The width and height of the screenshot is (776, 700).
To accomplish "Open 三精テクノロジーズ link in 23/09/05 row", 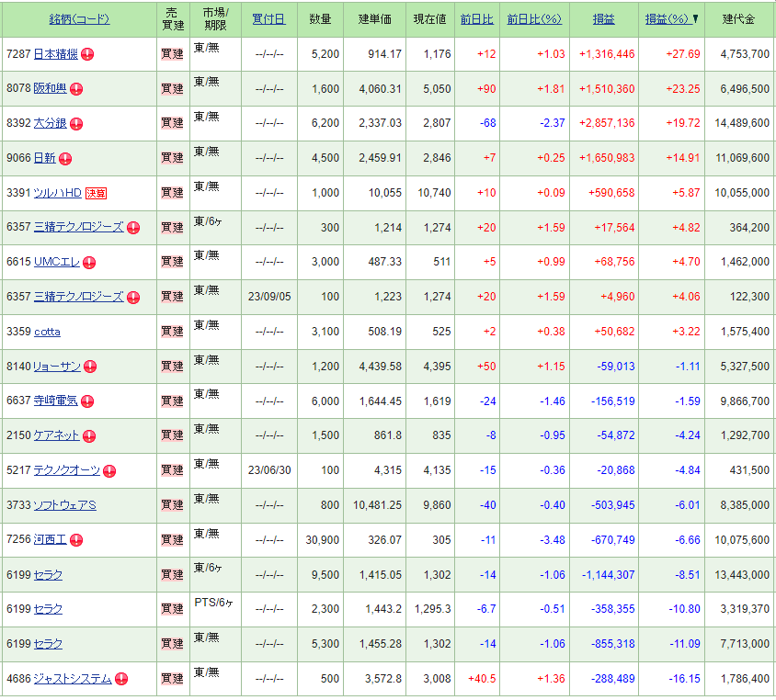I will click(79, 297).
